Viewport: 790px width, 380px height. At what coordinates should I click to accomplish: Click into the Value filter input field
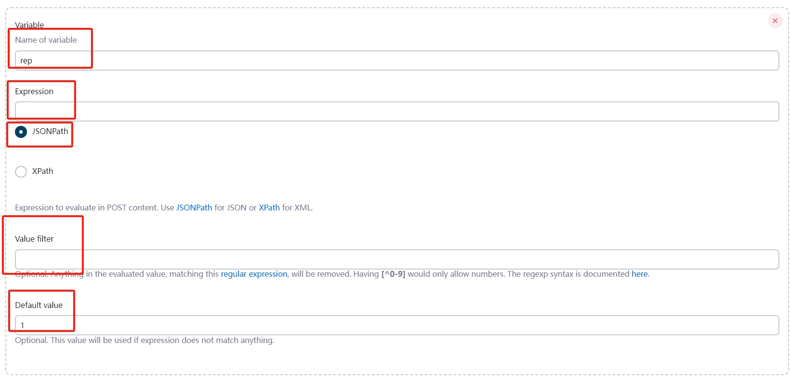click(x=397, y=259)
